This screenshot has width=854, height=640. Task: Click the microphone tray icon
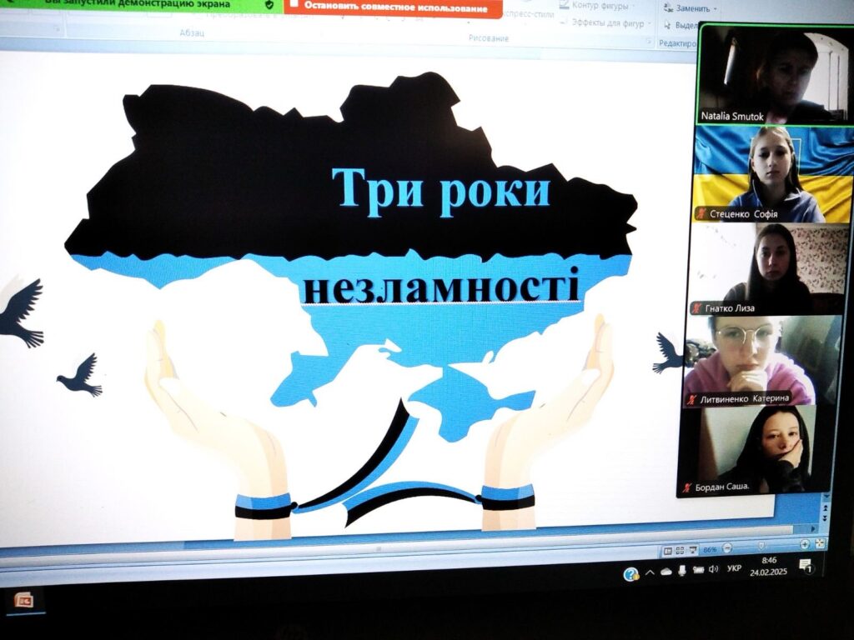[681, 570]
